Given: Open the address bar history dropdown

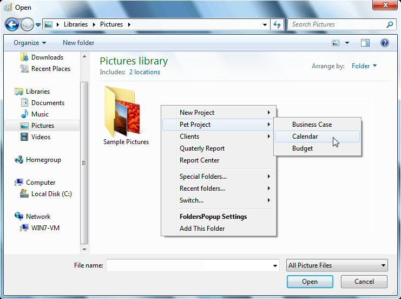Looking at the screenshot, I should (265, 24).
